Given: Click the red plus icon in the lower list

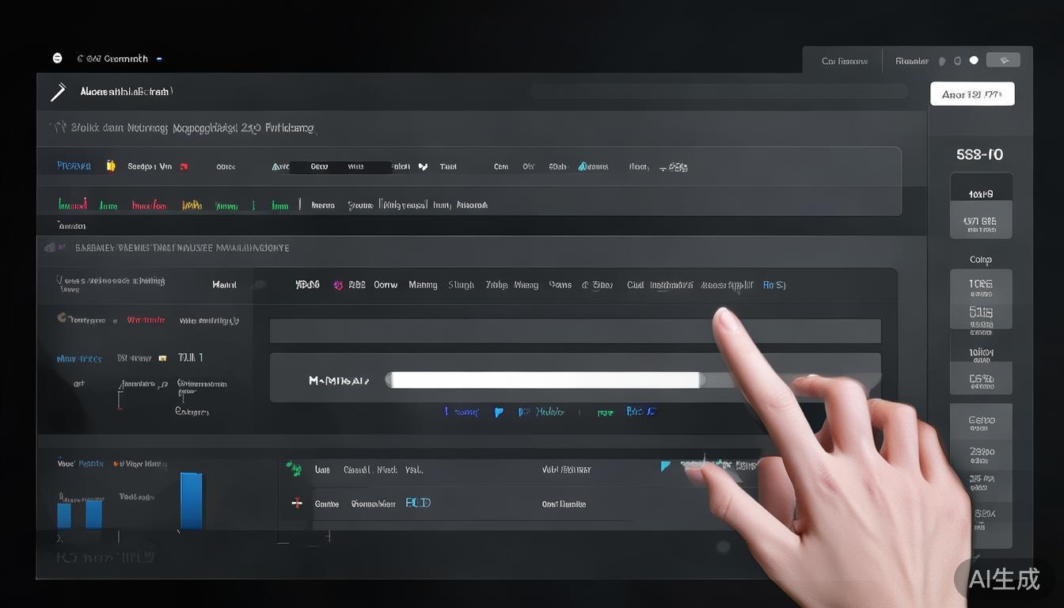Looking at the screenshot, I should tap(297, 503).
